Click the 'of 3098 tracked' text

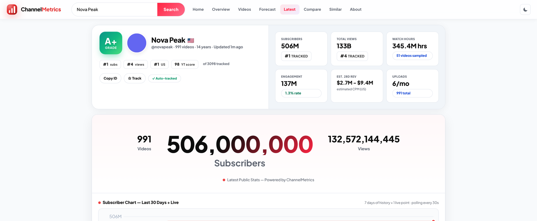(x=216, y=64)
